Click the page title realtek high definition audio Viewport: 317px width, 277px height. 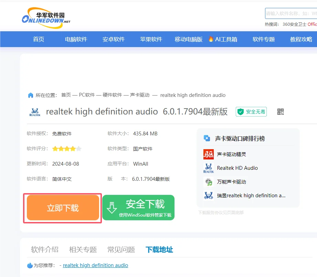tap(102, 112)
